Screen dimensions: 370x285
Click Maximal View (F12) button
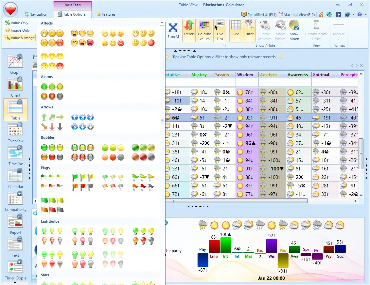297,15
